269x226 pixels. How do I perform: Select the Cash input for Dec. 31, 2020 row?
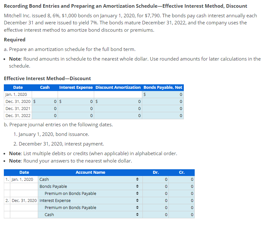point(48,101)
